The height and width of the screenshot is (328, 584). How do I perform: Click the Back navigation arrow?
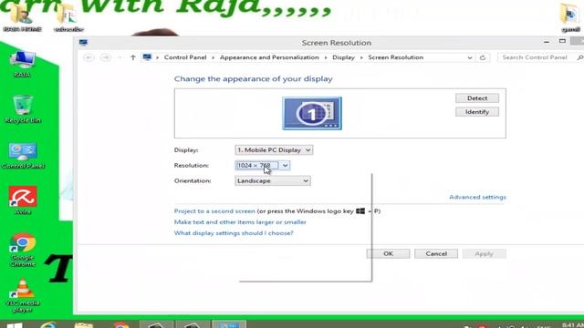89,57
